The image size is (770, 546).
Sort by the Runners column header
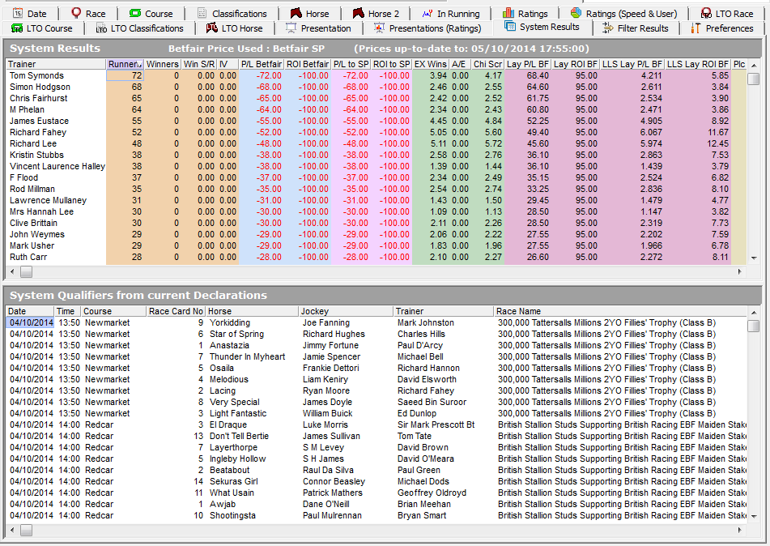tap(125, 64)
